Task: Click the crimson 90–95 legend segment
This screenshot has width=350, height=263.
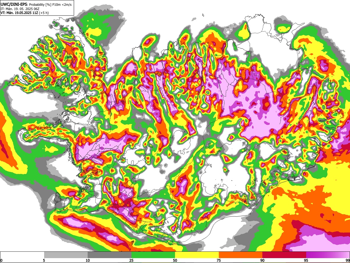Action: (284, 255)
